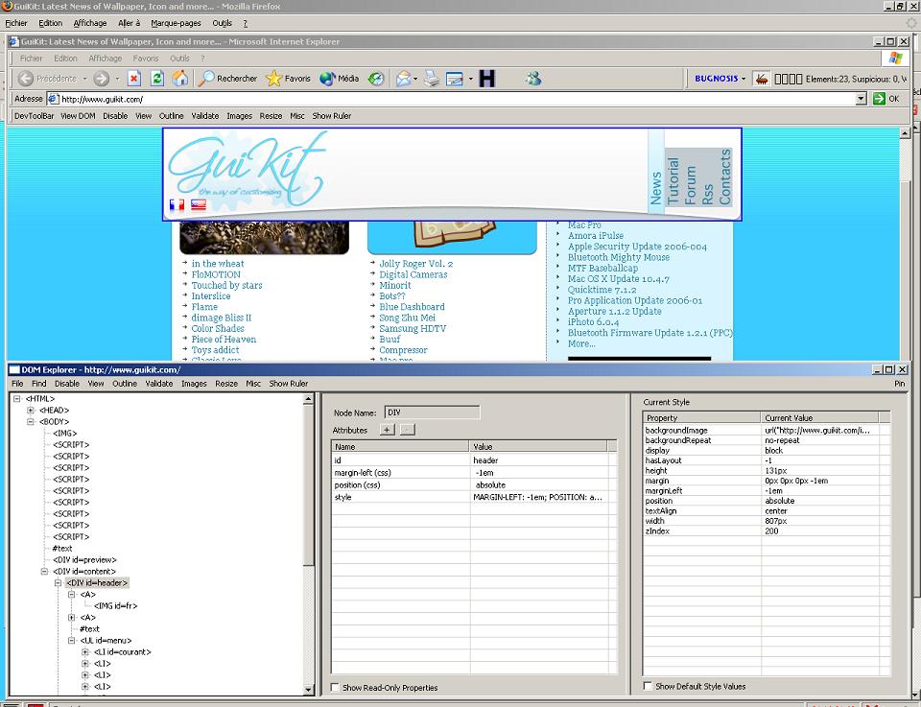Viewport: 921px width, 707px height.
Task: Click Show Ruler in IE DevToolBar
Action: (331, 116)
